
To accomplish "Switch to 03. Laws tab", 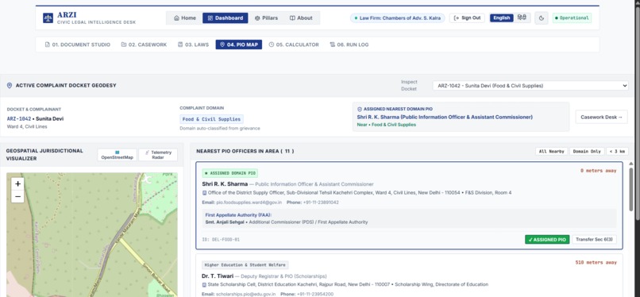I will click(x=194, y=44).
